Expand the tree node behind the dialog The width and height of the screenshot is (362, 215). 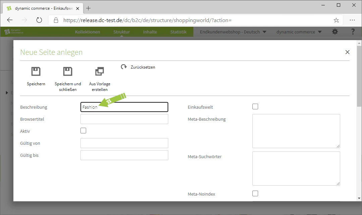pyautogui.click(x=7, y=93)
